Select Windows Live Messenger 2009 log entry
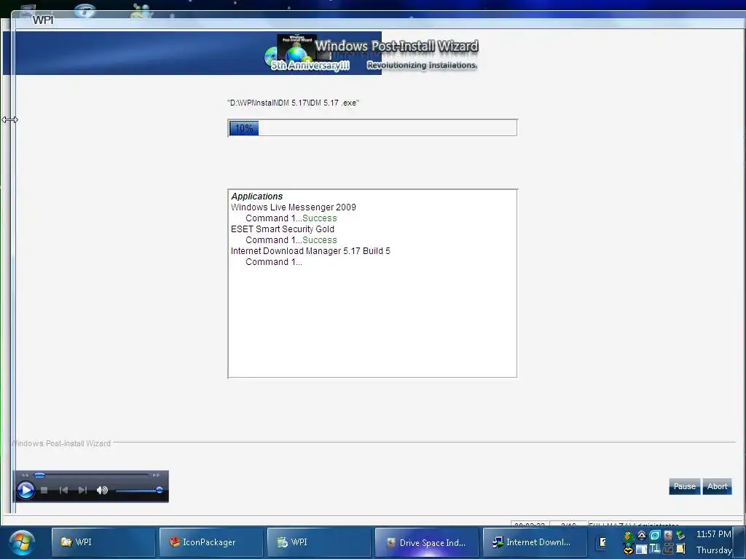The image size is (746, 559). pyautogui.click(x=294, y=207)
